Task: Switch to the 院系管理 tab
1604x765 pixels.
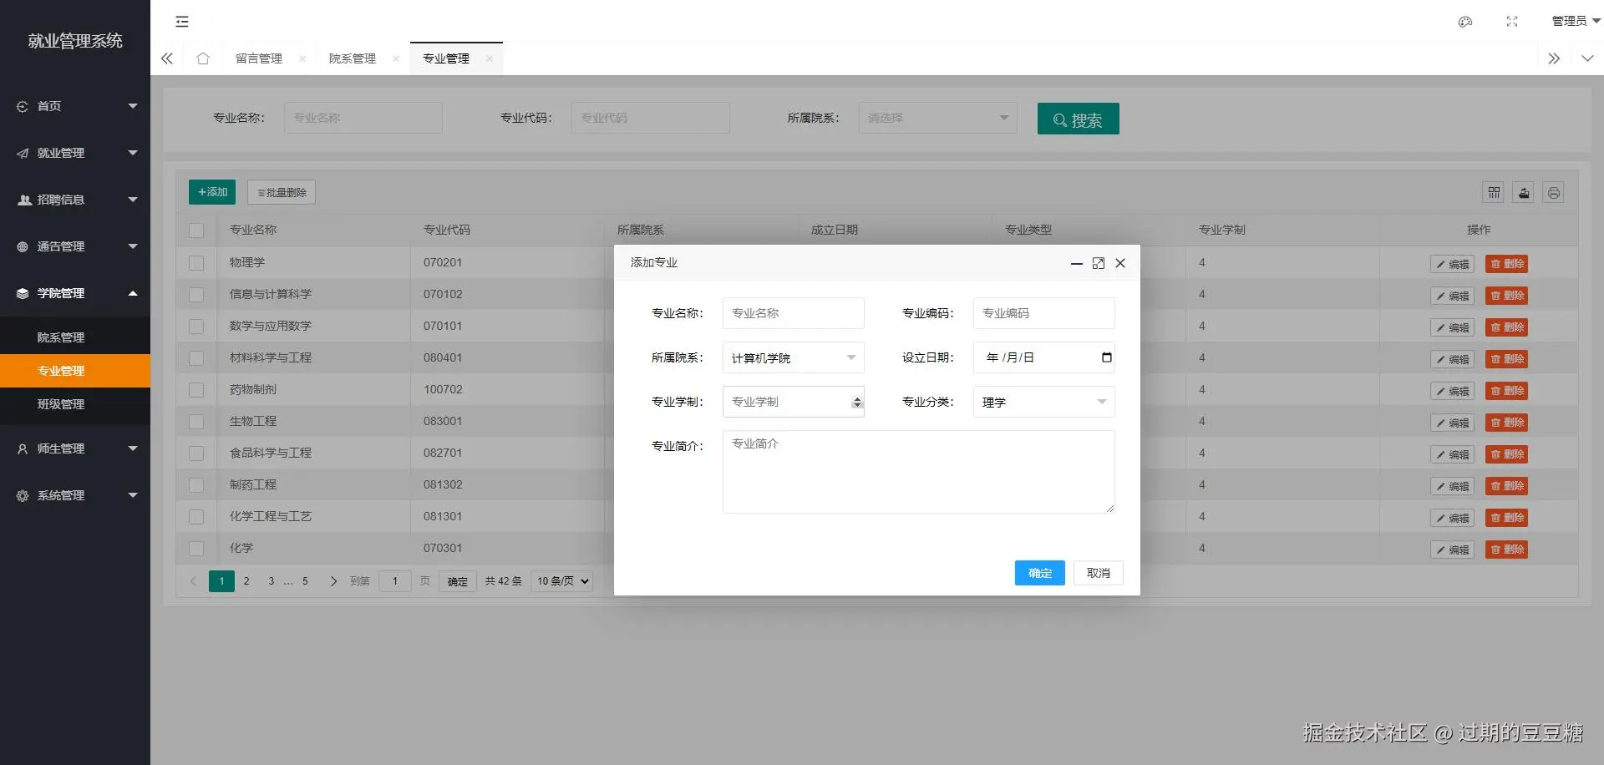Action: (352, 58)
